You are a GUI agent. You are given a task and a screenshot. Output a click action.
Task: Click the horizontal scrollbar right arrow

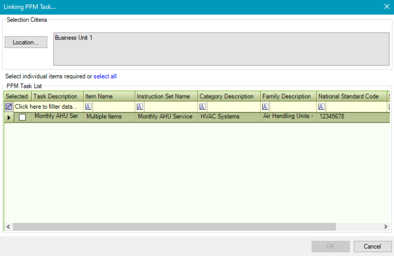click(386, 227)
